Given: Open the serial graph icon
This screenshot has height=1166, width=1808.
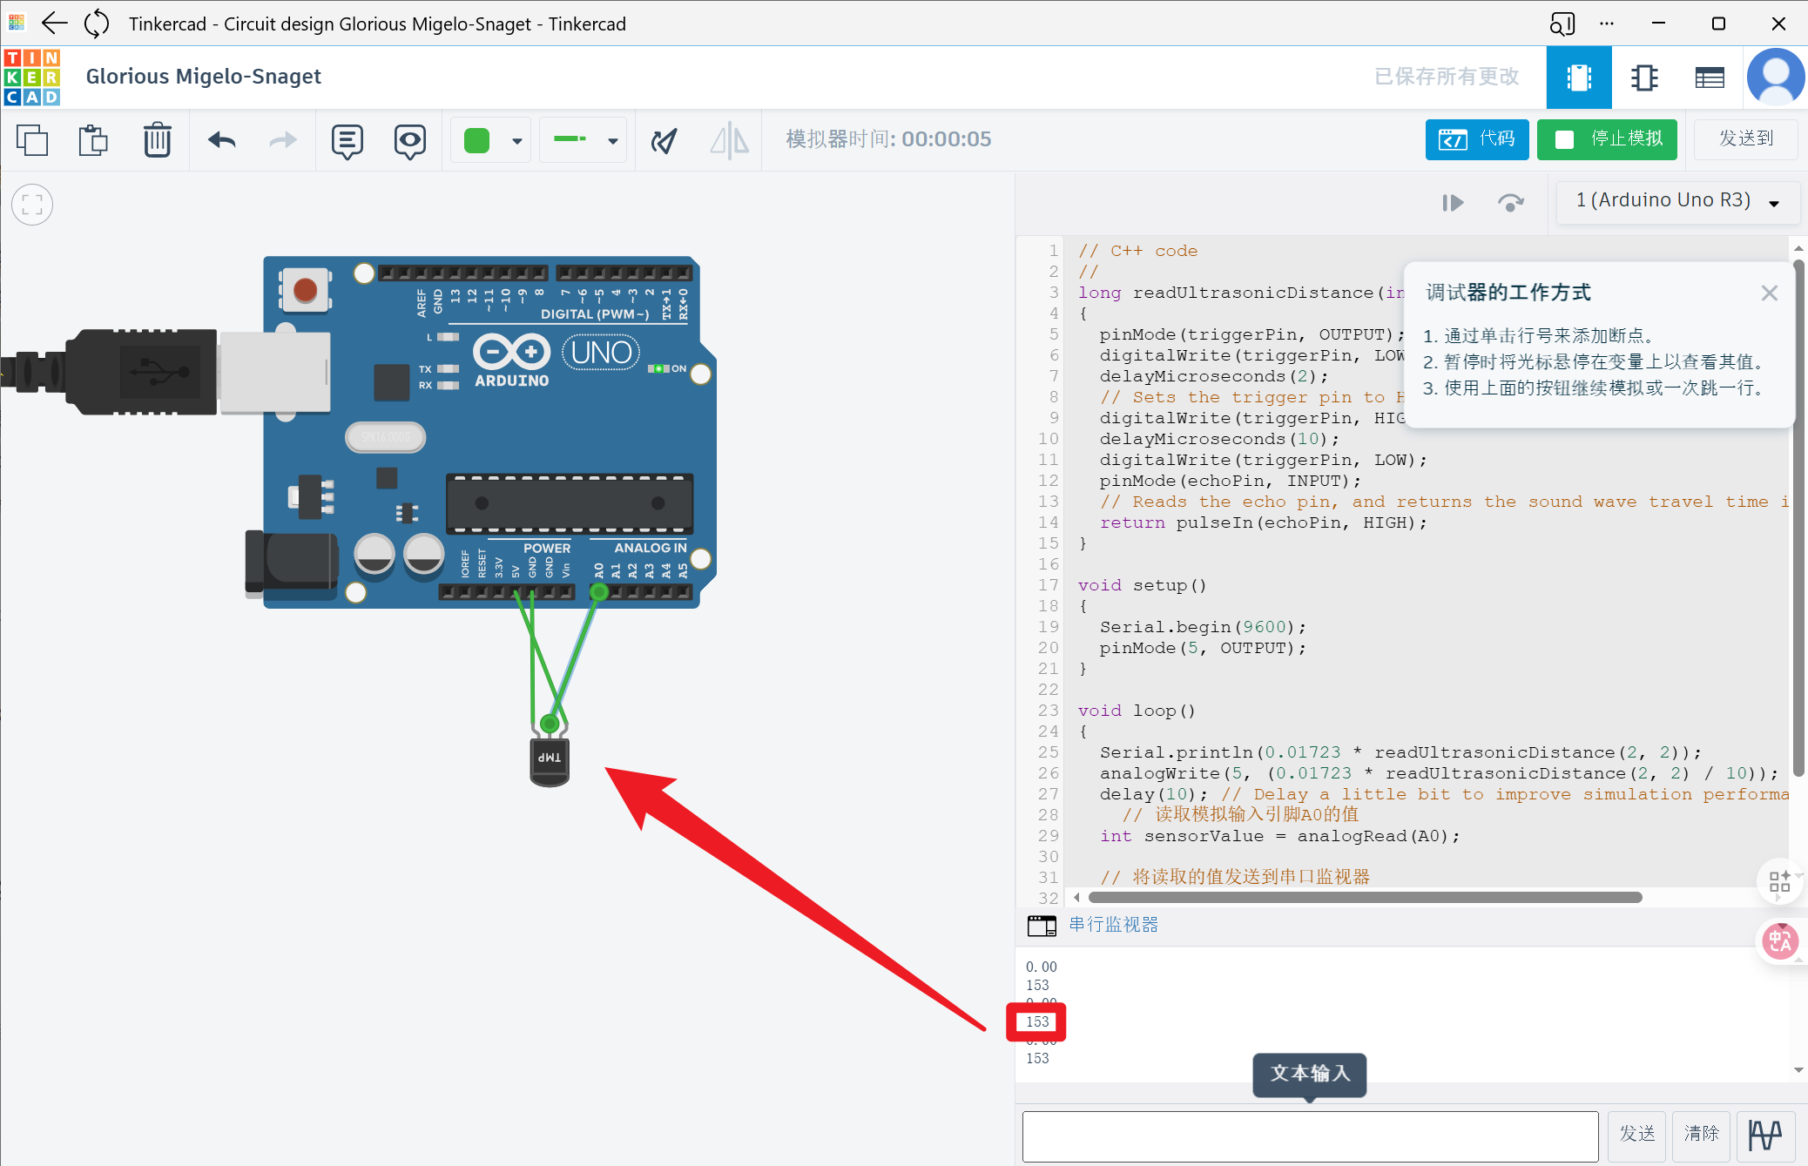Looking at the screenshot, I should pyautogui.click(x=1765, y=1135).
